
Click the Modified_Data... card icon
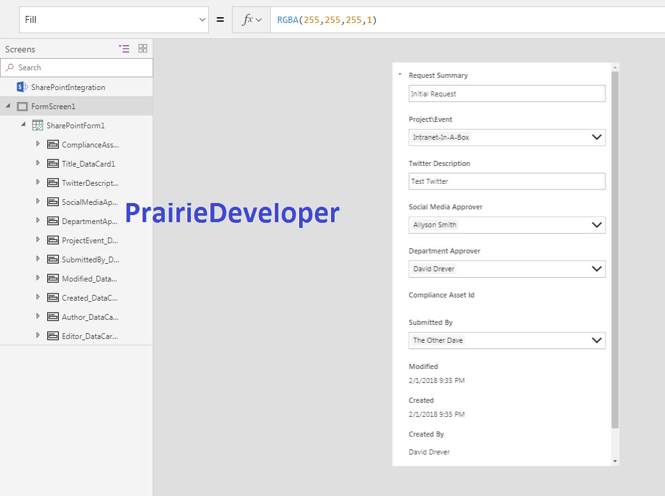pos(53,278)
